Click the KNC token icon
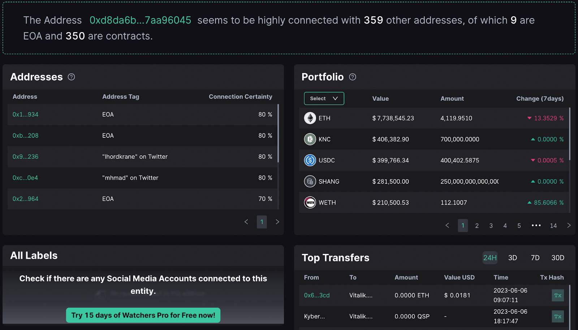Viewport: 578px width, 330px height. click(310, 139)
